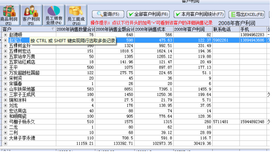Expand sales details for 五棵树金玲
Viewport: 273px width, 155px height.
tap(5, 45)
